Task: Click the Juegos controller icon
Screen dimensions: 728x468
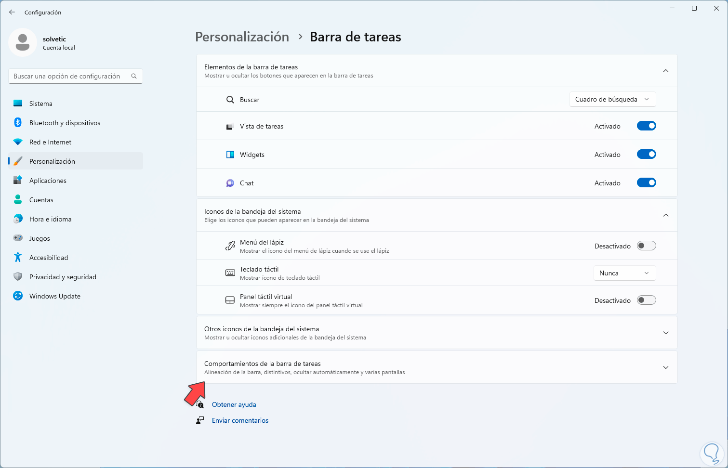Action: (x=18, y=238)
